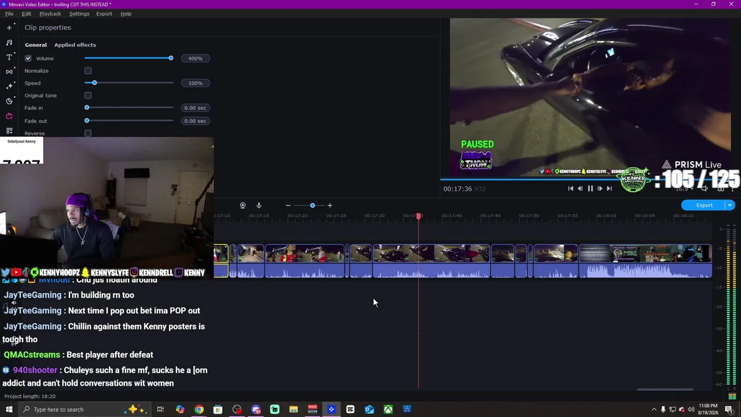Viewport: 741px width, 417px height.
Task: Click the blue Export button
Action: click(704, 205)
